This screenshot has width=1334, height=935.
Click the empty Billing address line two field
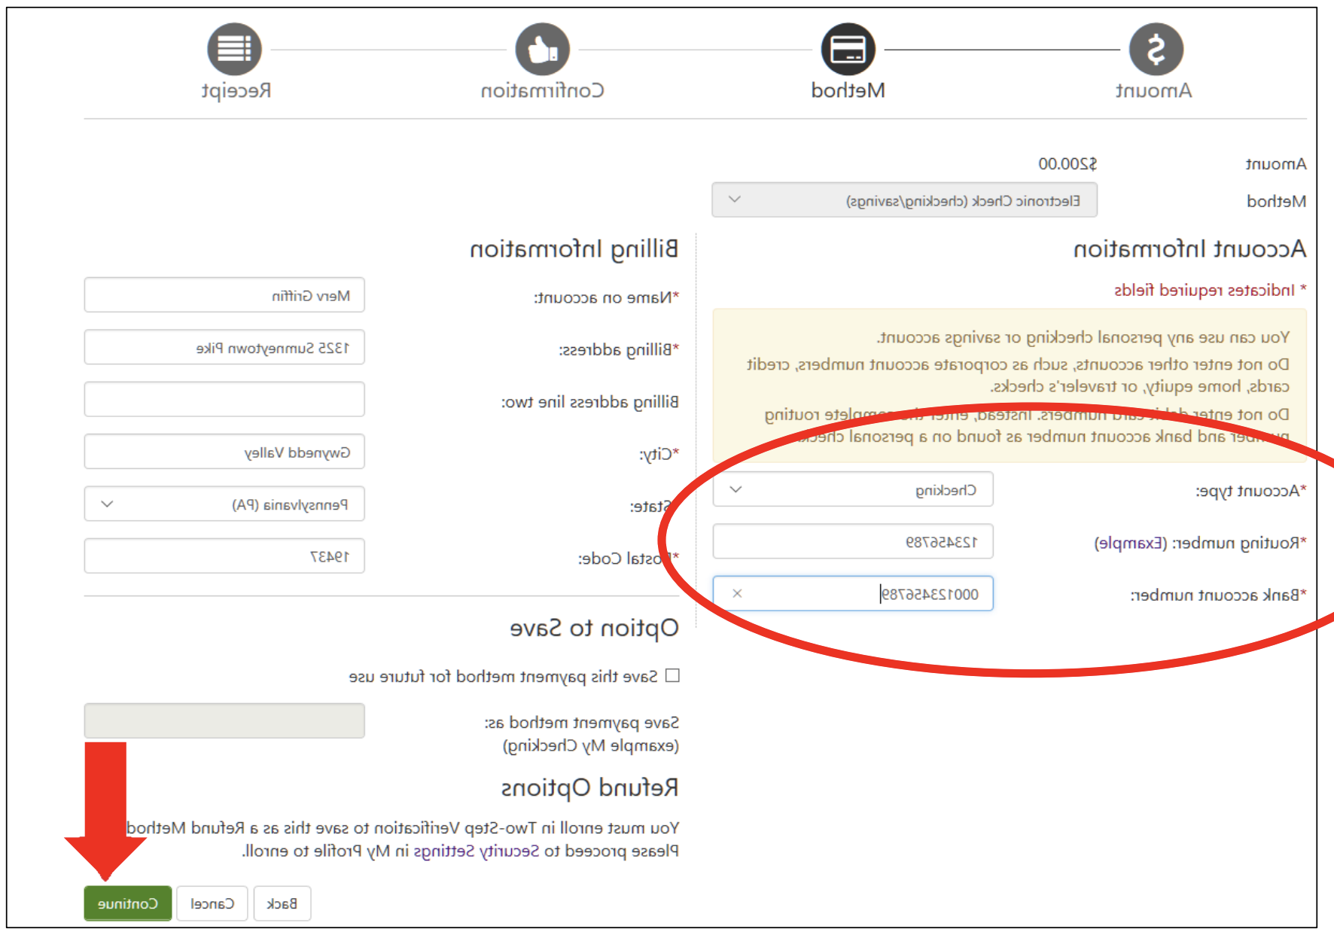(224, 399)
